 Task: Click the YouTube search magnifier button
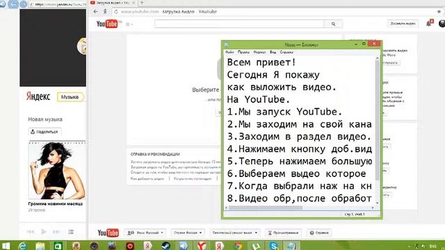[333, 24]
